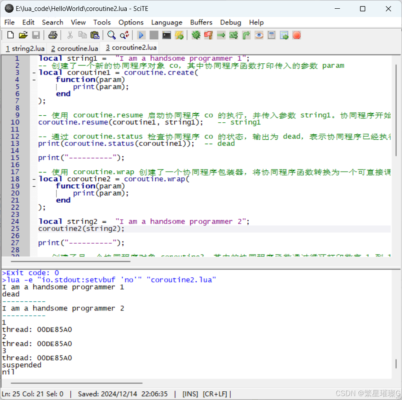Image resolution: width=402 pixels, height=400 pixels.
Task: Start debugging with the bug icon
Action: (x=196, y=35)
